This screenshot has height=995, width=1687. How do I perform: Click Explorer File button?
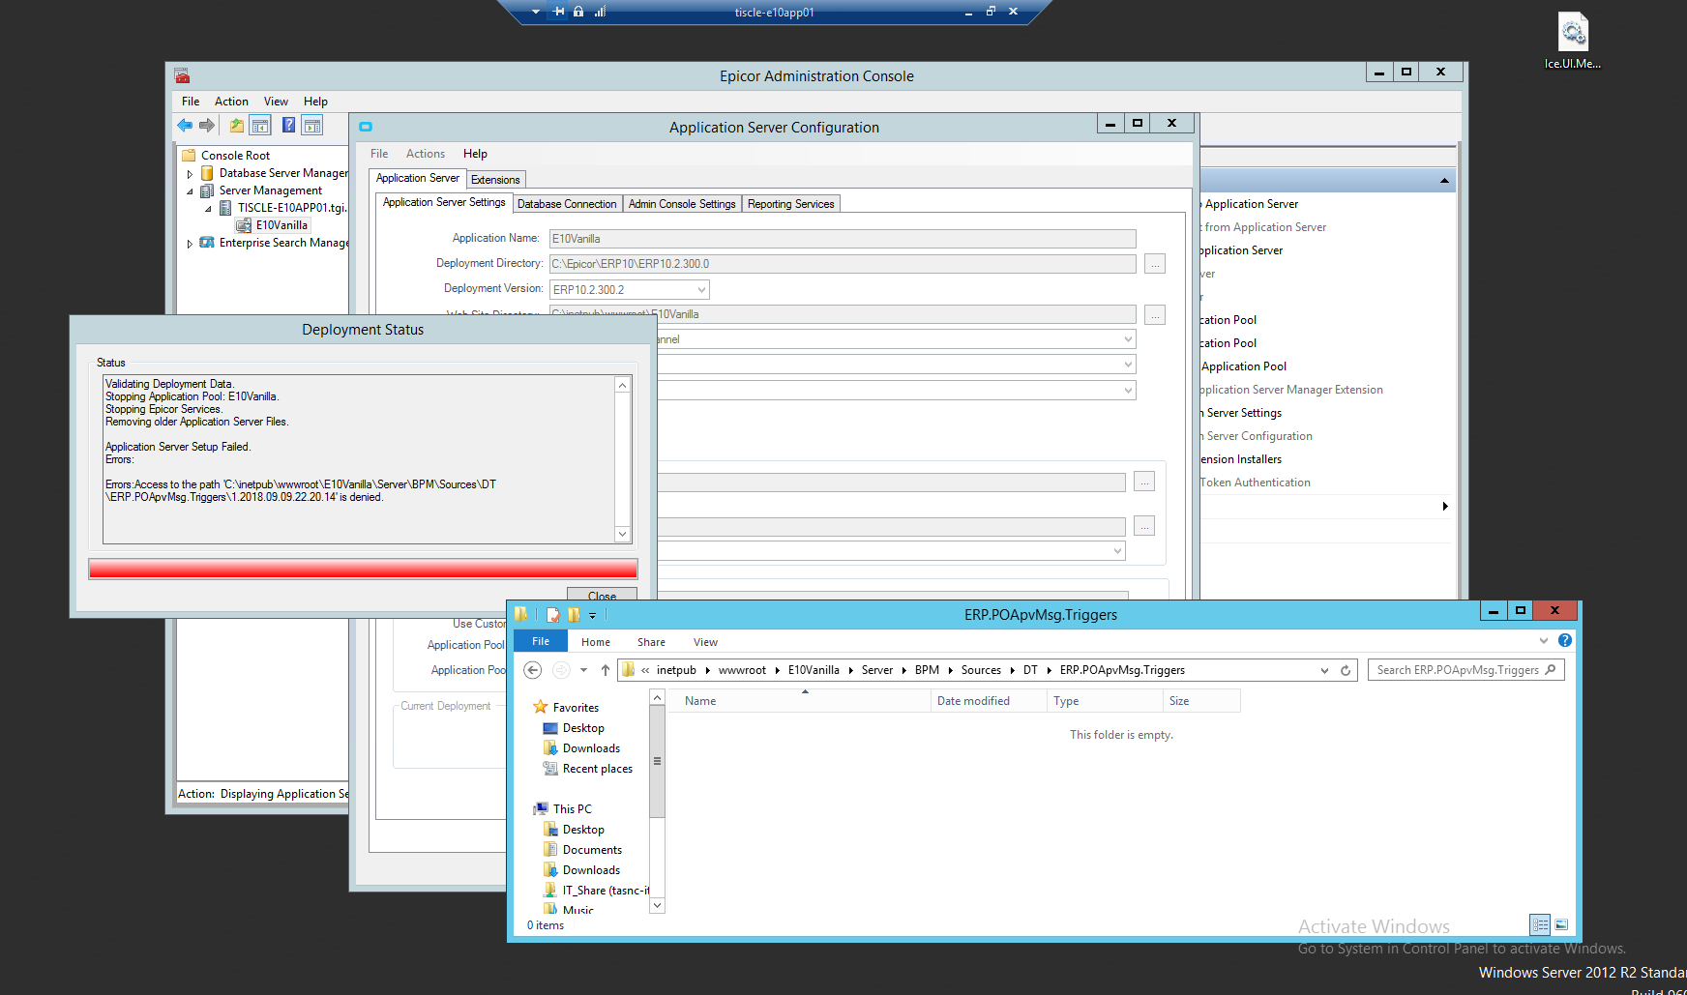pyautogui.click(x=541, y=641)
